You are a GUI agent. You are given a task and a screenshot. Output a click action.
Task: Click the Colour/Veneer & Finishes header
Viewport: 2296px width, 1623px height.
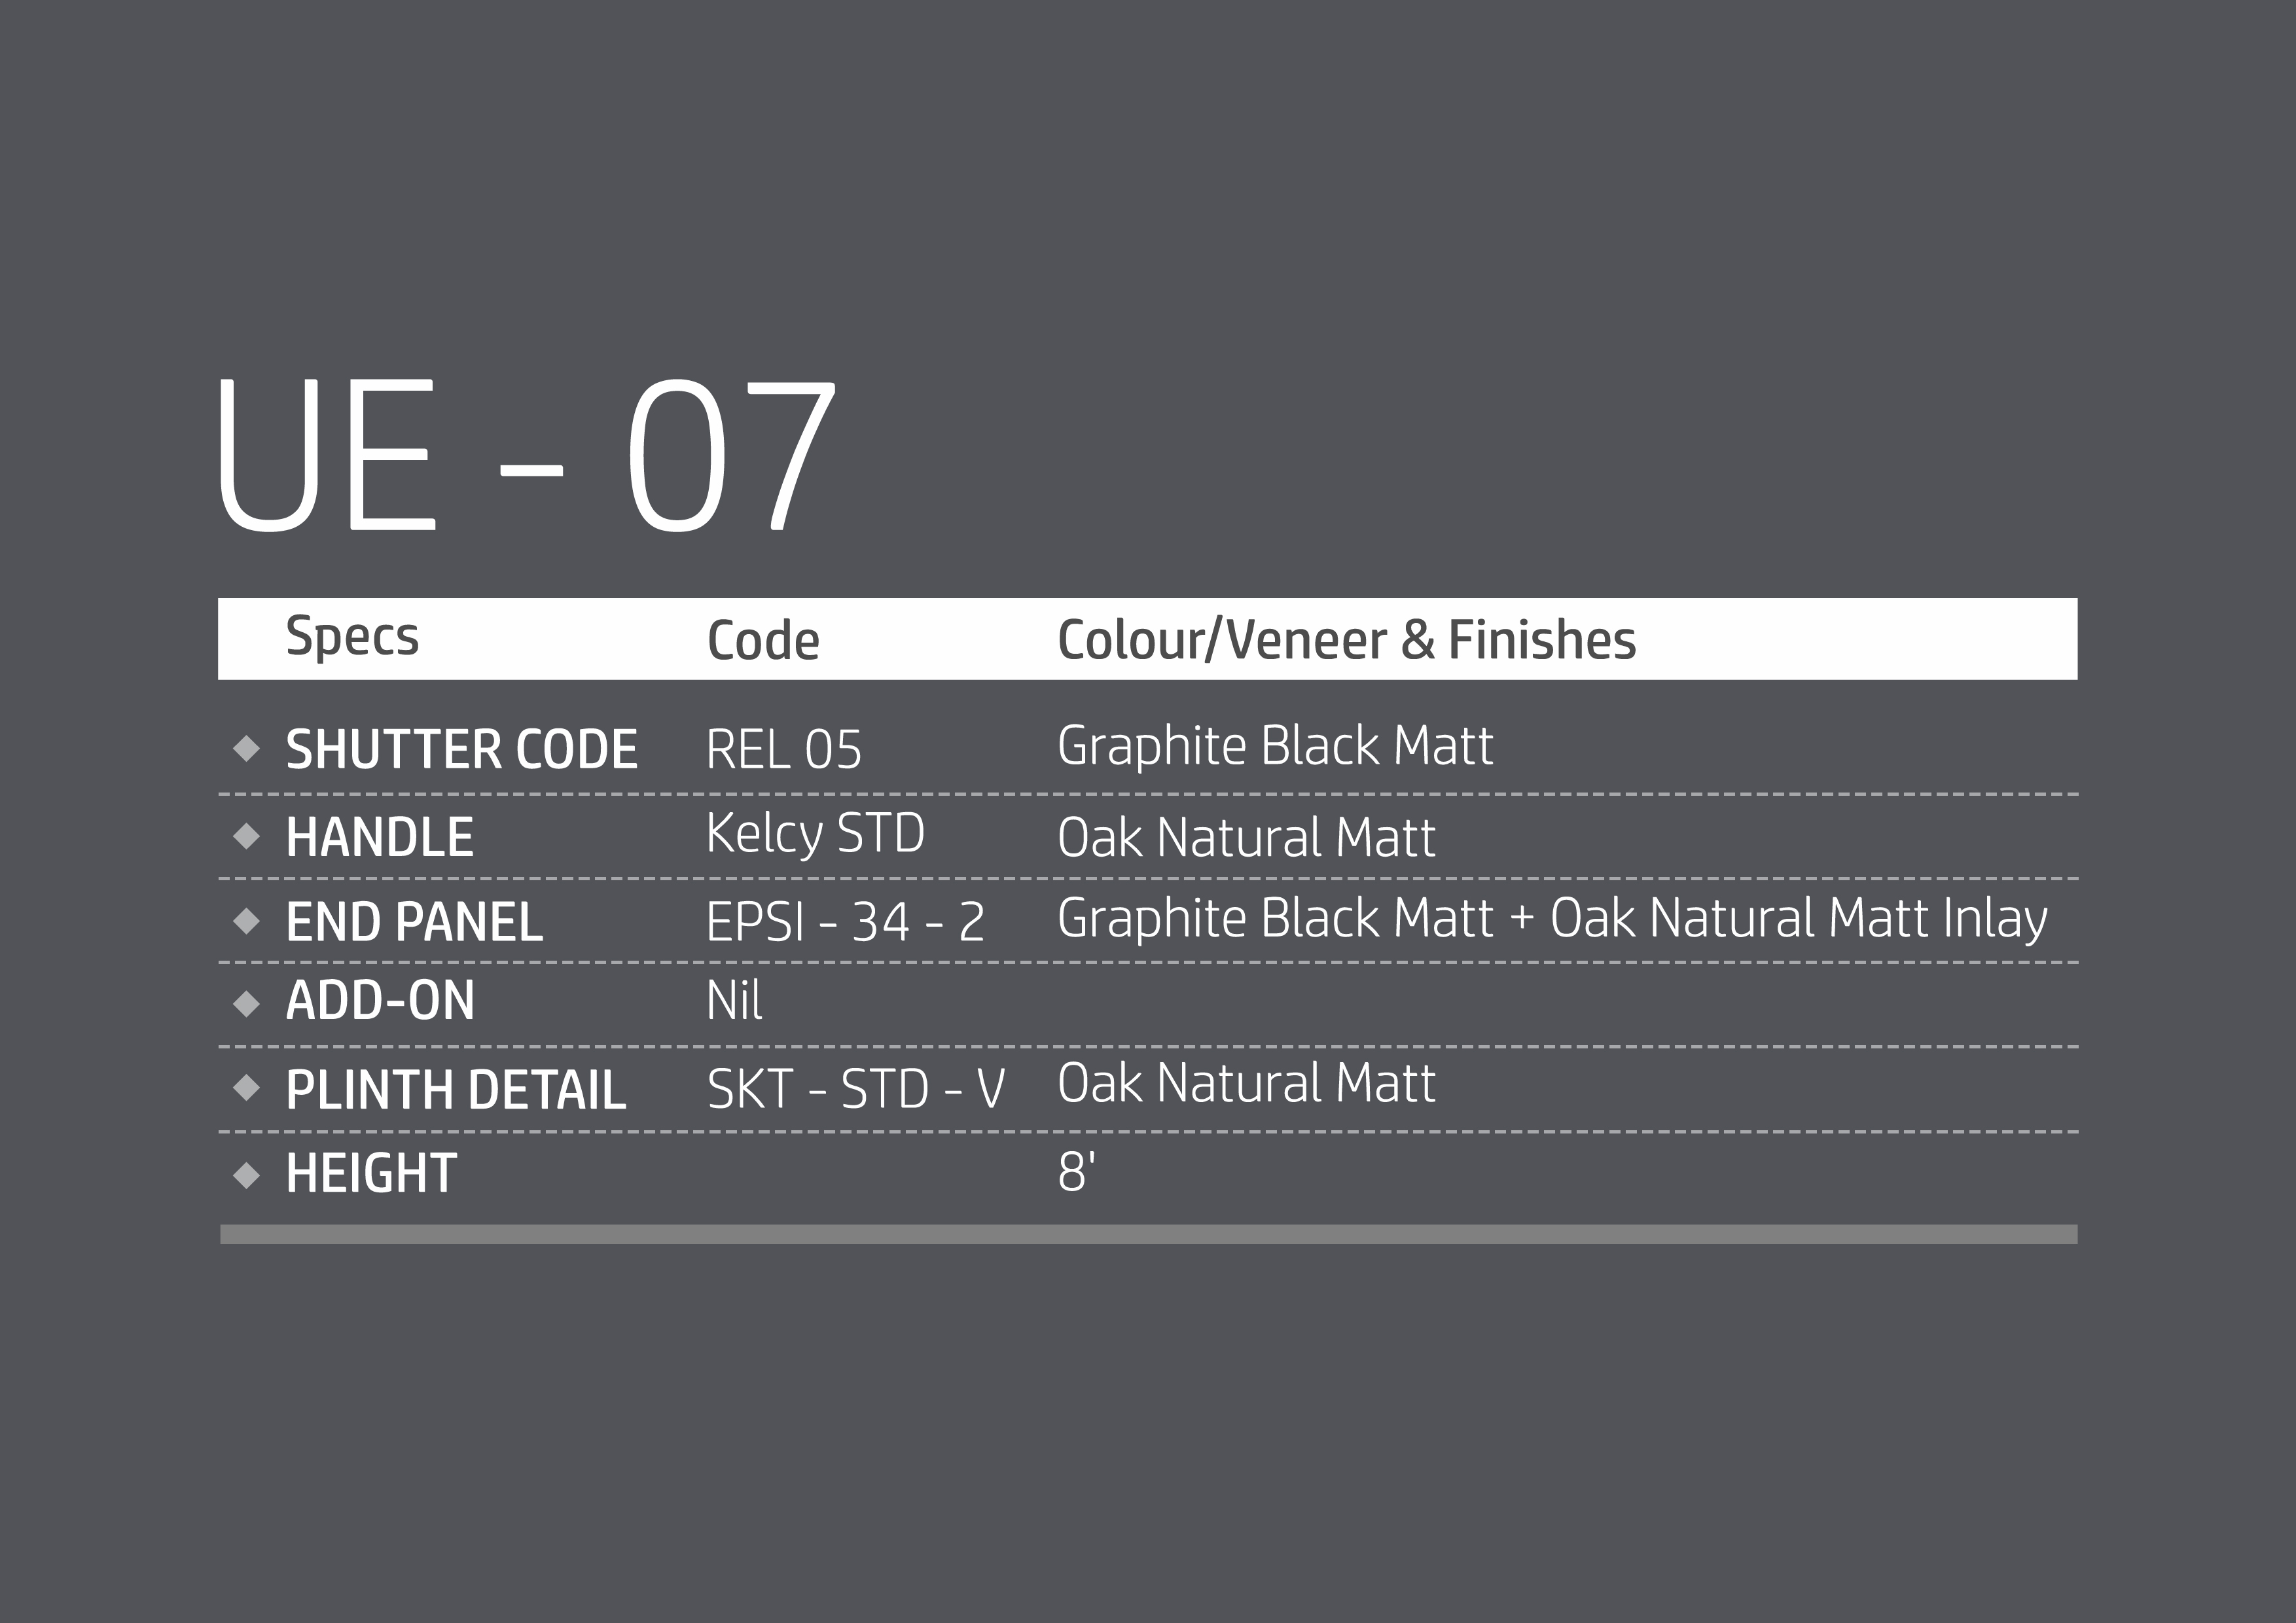pyautogui.click(x=1346, y=641)
